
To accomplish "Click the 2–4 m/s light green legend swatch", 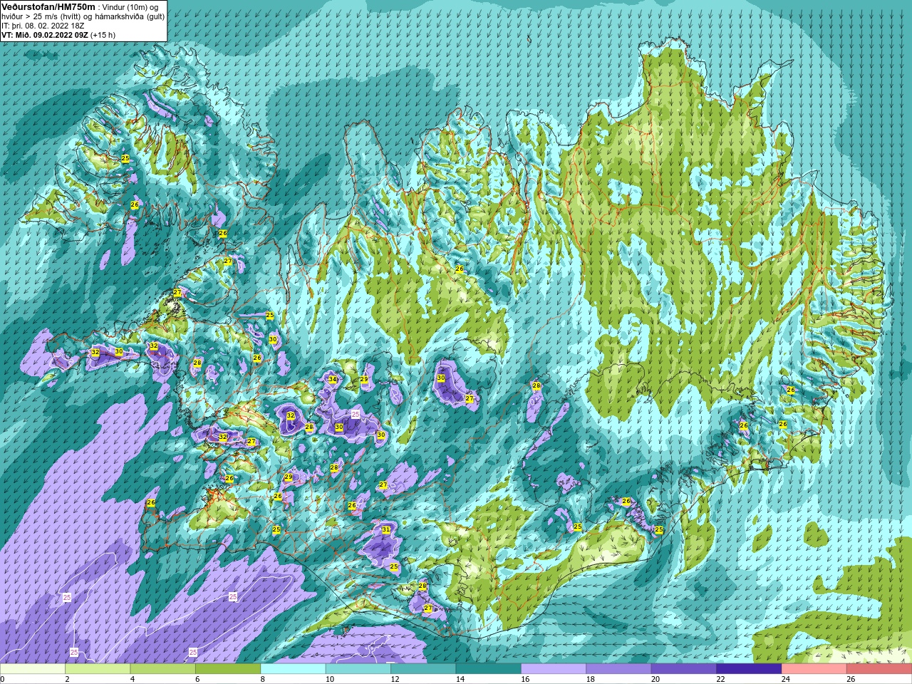I will pos(98,669).
